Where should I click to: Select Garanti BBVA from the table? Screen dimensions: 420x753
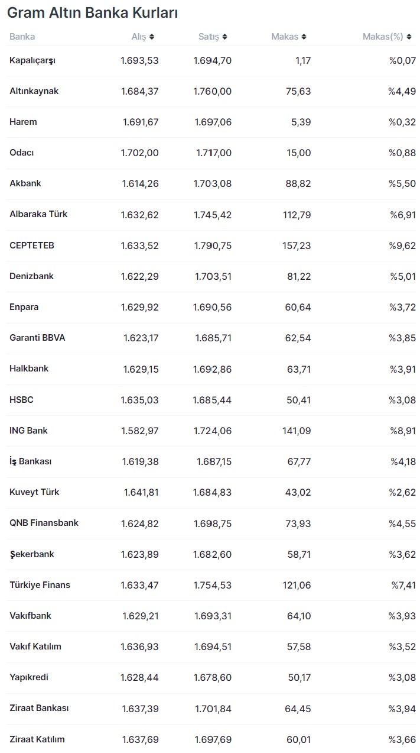point(37,338)
